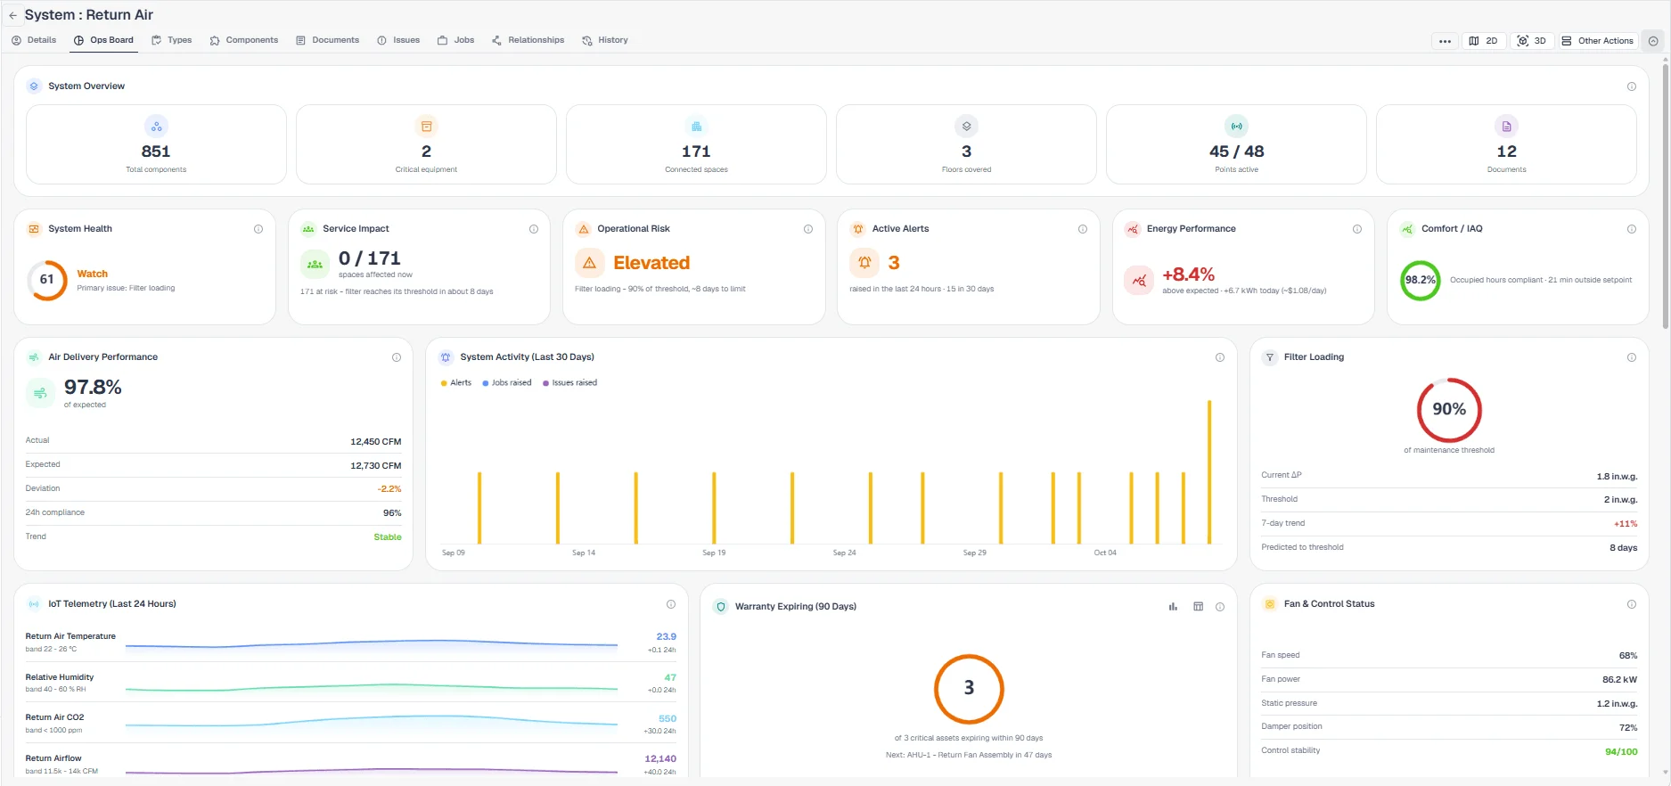Show info for Filter Loading panel
1671x786 pixels.
coord(1632,357)
